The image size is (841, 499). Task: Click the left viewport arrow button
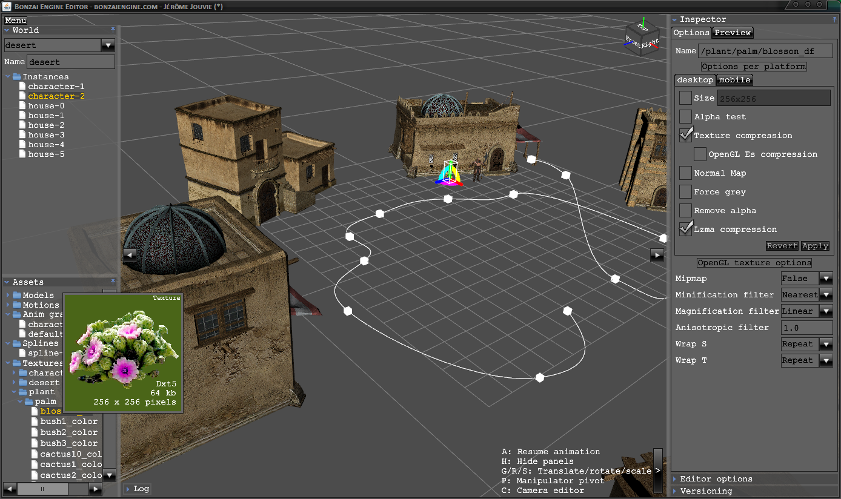tap(130, 255)
